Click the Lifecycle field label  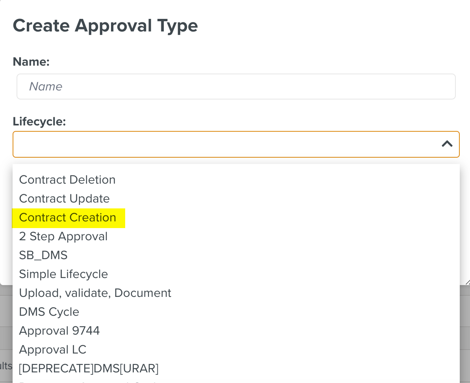point(39,122)
